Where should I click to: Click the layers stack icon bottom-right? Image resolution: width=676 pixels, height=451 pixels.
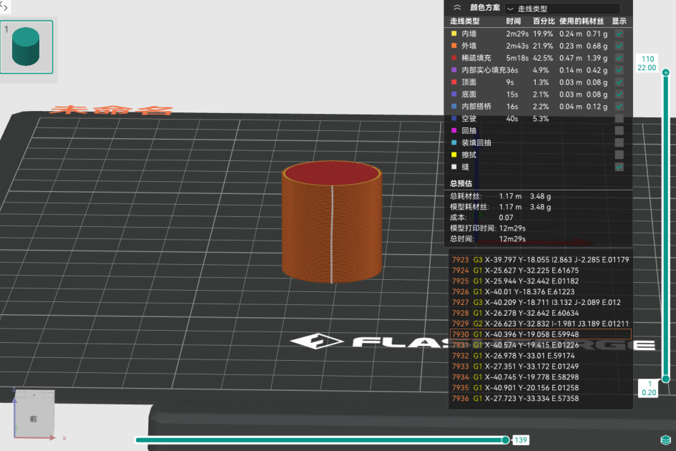[x=665, y=439]
